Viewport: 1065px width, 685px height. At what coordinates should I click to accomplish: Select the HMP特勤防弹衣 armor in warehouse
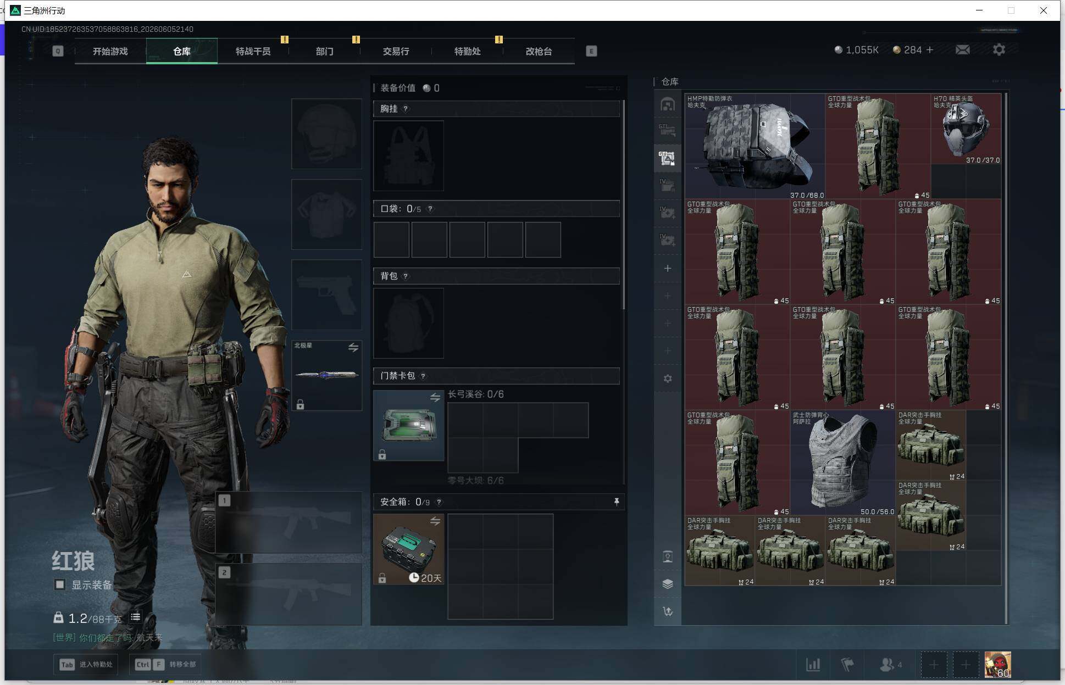click(x=755, y=146)
